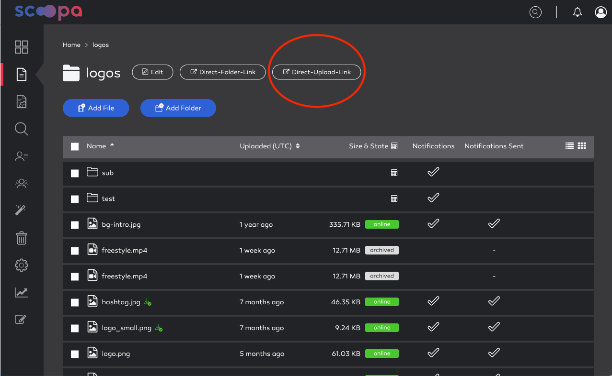612x376 pixels.
Task: Check the hashtag.jpg row checkbox
Action: (x=75, y=302)
